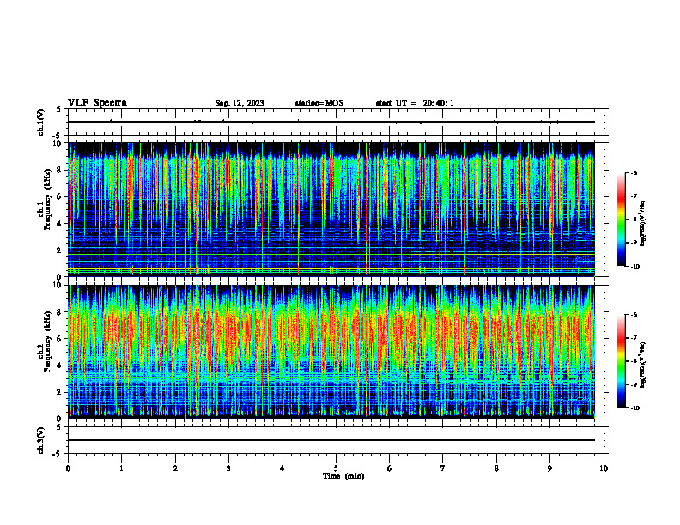The width and height of the screenshot is (680, 525).
Task: Click the "-6" label on ch.2 colorbar
Action: tap(634, 315)
